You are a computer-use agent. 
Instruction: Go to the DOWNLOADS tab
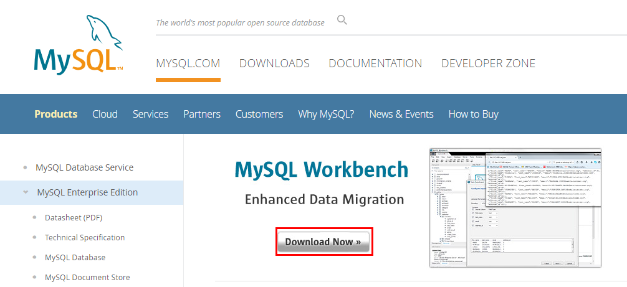tap(274, 64)
